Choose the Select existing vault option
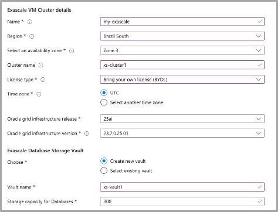Viewport: 278px width, 212px height. [104, 170]
